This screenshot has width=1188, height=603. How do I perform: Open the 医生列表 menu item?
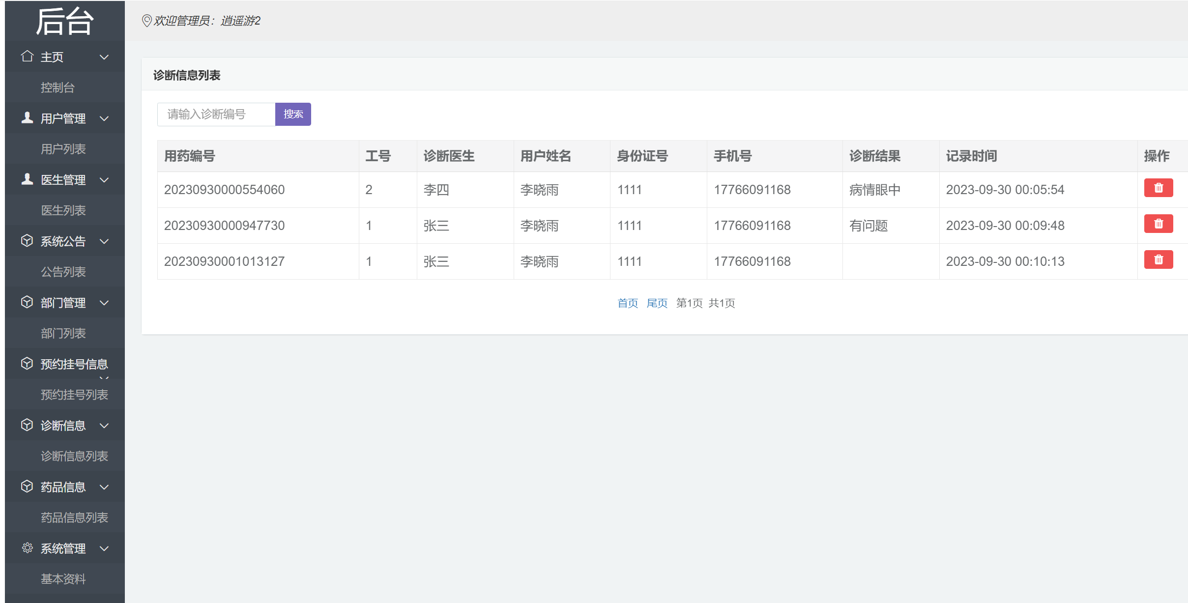[63, 210]
